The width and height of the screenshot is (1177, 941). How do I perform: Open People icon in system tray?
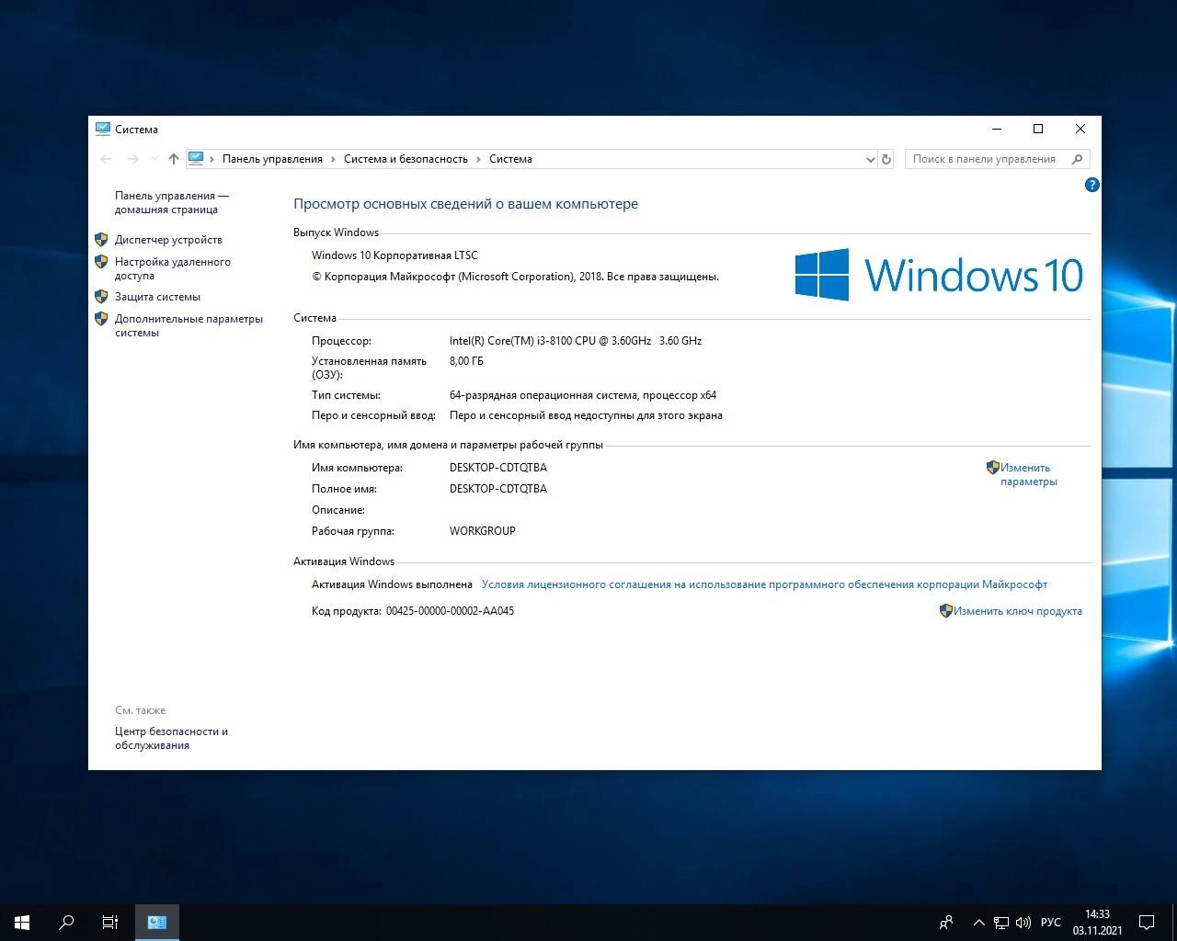946,923
